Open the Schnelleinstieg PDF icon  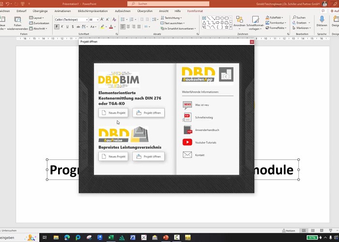tap(187, 118)
